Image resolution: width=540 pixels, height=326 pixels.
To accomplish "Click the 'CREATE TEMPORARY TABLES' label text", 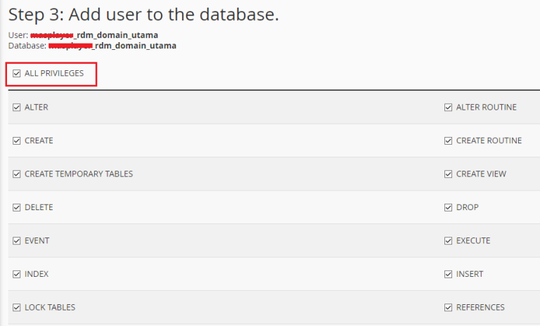I will (x=79, y=174).
